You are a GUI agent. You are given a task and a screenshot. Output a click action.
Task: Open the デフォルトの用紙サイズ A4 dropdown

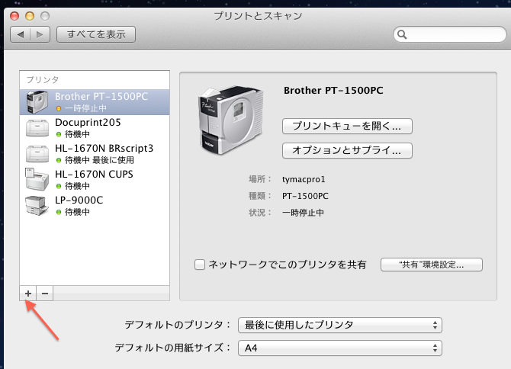[x=340, y=348]
